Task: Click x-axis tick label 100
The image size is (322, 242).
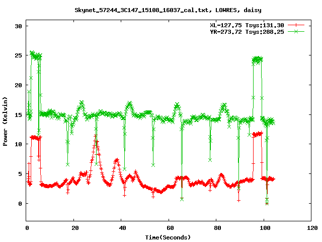Action: 265,228
